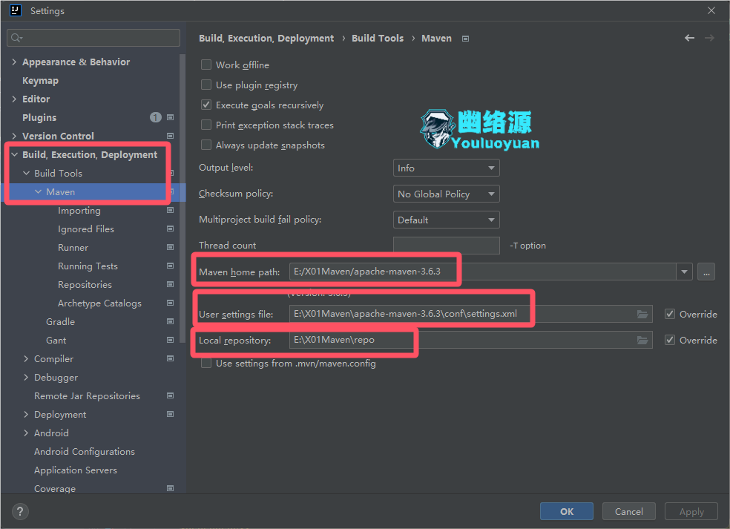The height and width of the screenshot is (529, 730).
Task: Click the project icon beside Version Control
Action: [171, 136]
